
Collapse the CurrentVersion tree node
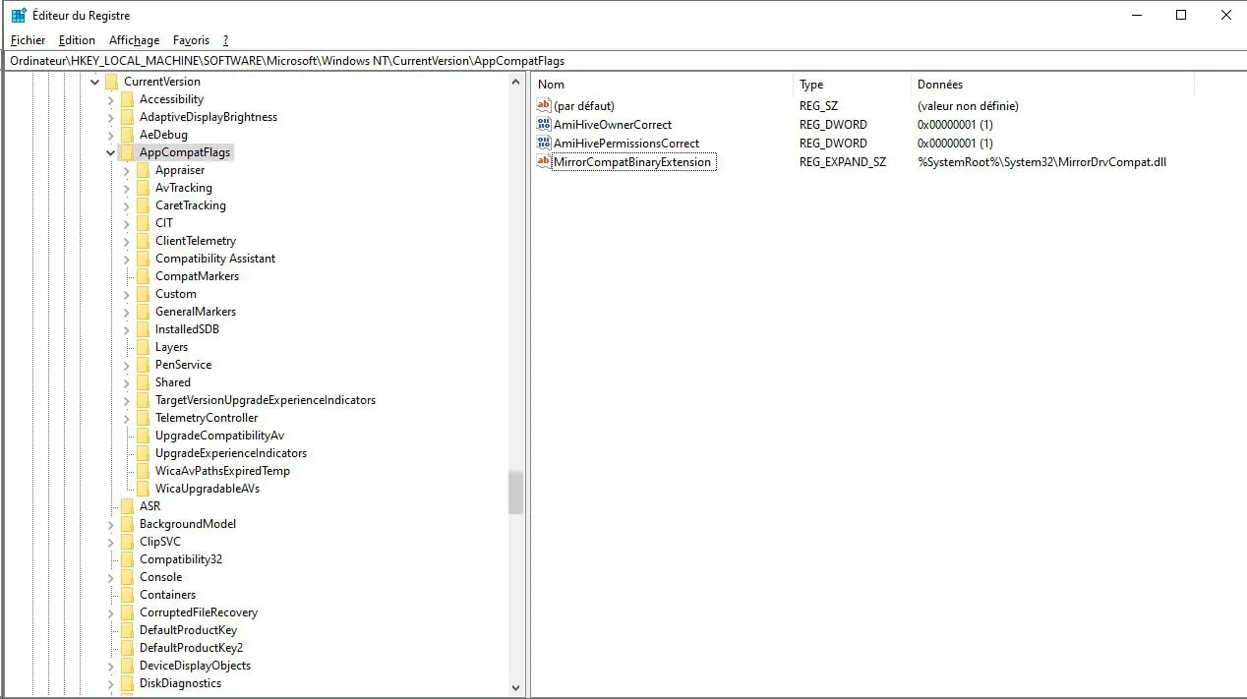pos(95,82)
